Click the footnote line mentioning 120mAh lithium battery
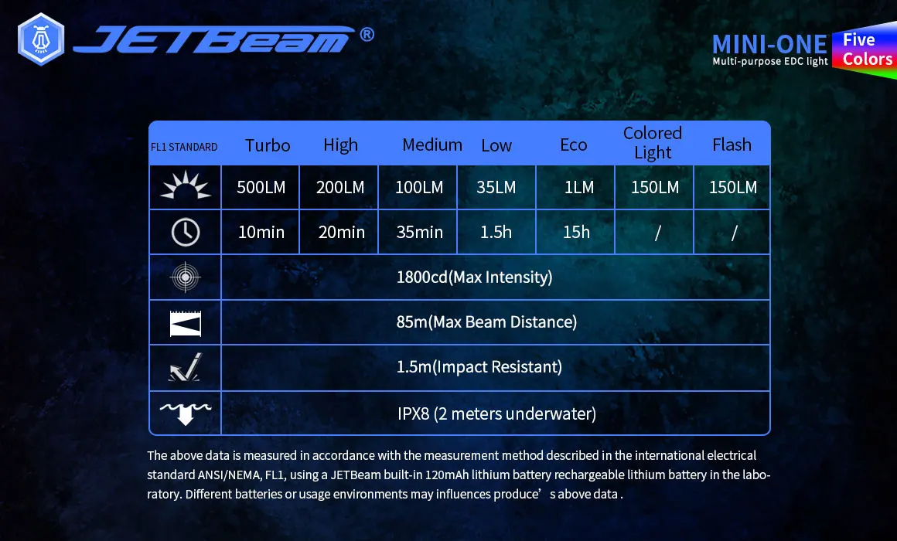897x541 pixels. (459, 475)
